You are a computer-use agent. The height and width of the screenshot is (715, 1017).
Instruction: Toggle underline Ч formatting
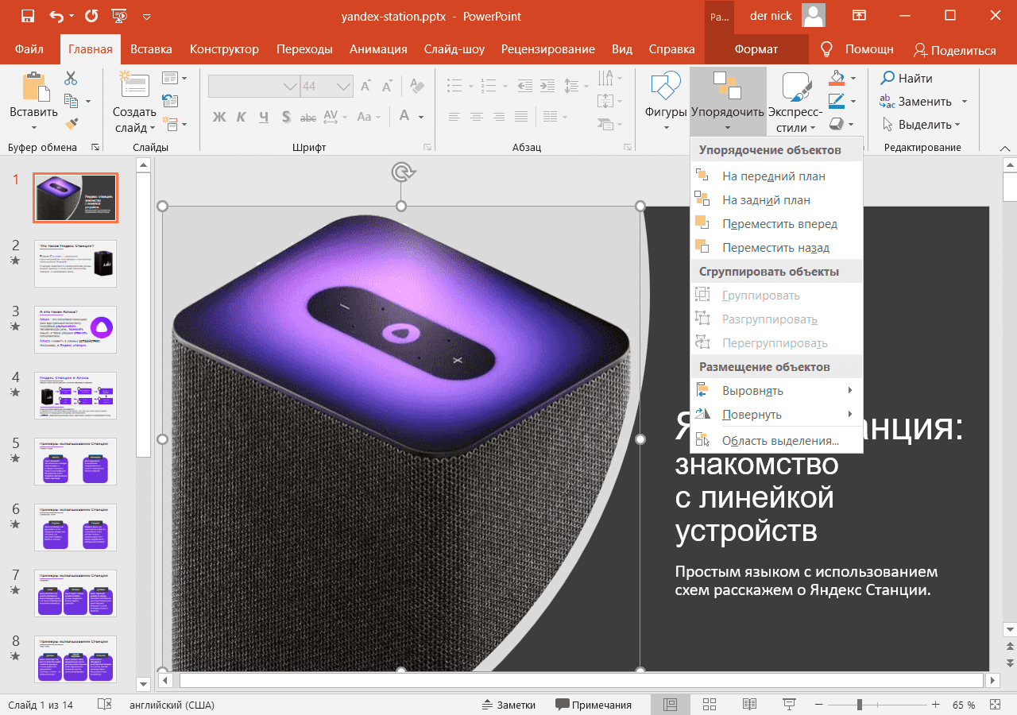[264, 117]
